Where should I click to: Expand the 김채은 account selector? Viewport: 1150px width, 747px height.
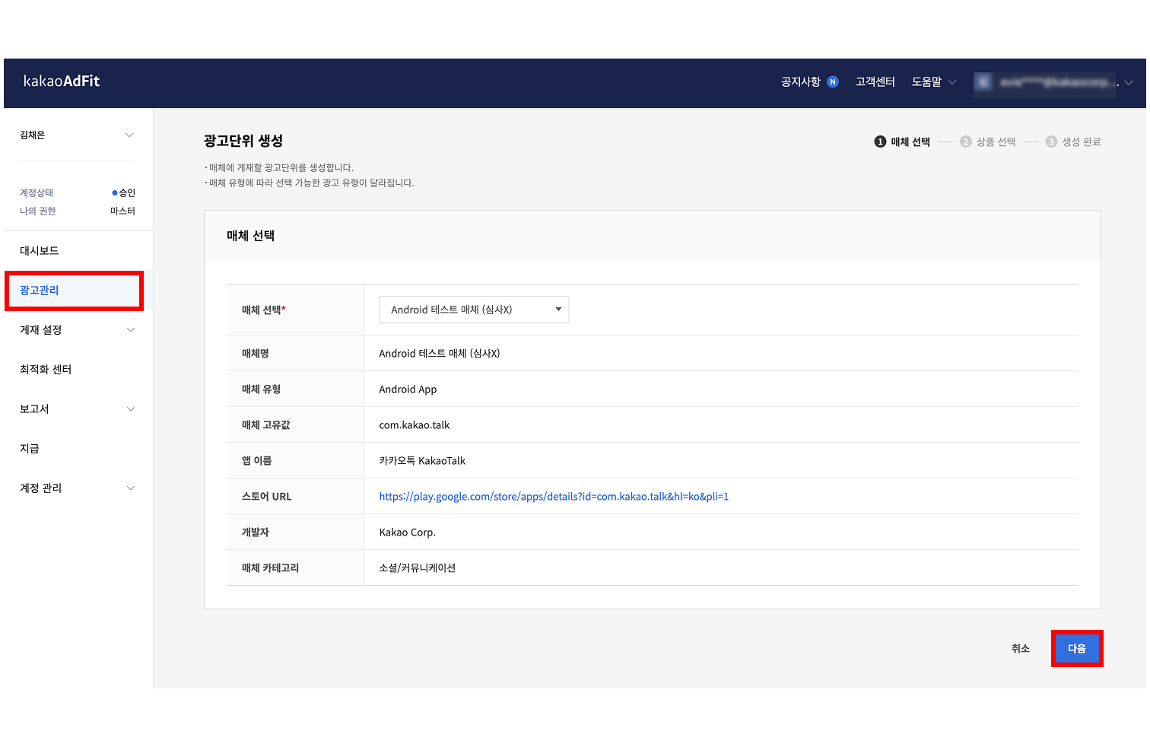(x=77, y=135)
